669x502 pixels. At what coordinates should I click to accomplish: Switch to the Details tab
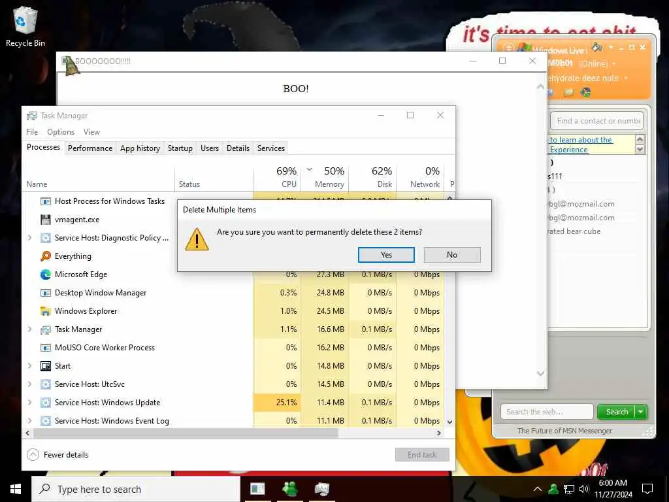(238, 148)
